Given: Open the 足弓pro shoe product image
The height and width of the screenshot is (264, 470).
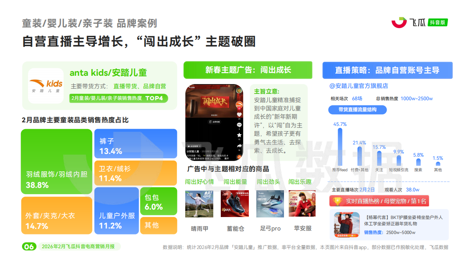Looking at the screenshot, I should click(270, 204).
